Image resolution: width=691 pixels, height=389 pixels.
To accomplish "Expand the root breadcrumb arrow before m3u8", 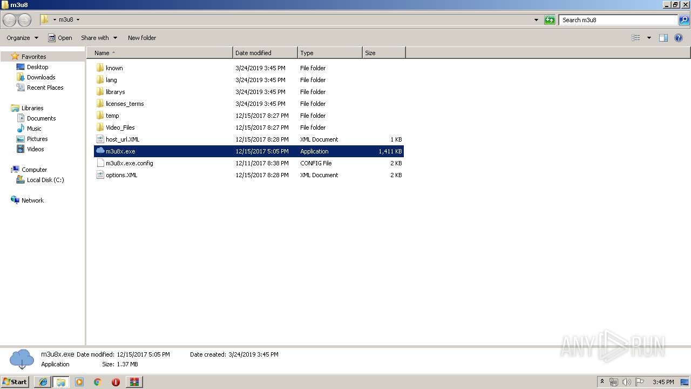I will point(55,20).
